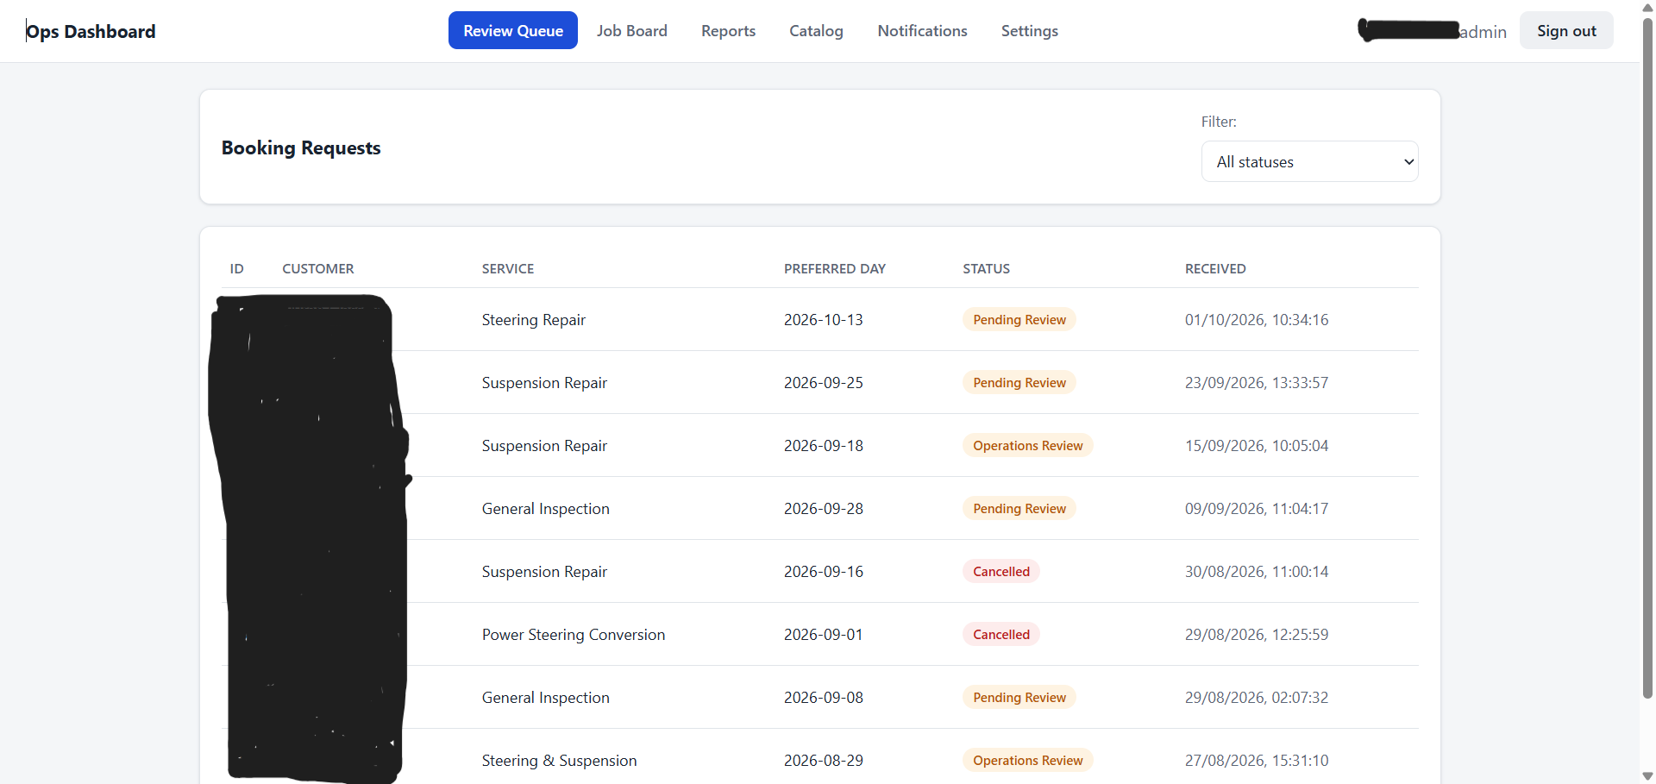
Task: Click the preferred day 2026-09-08
Action: [x=824, y=698]
